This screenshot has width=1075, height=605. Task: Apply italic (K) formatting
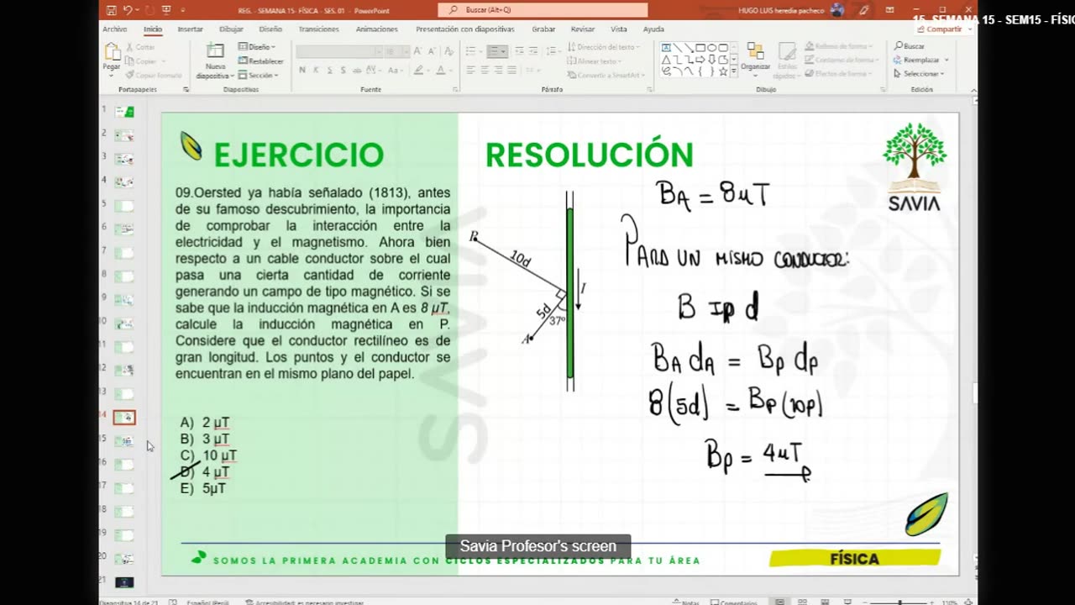pyautogui.click(x=316, y=70)
